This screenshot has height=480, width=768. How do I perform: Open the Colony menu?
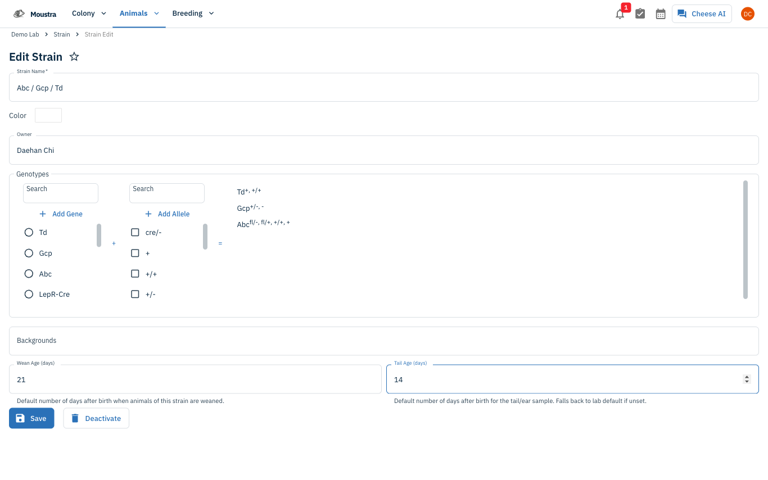(x=89, y=13)
